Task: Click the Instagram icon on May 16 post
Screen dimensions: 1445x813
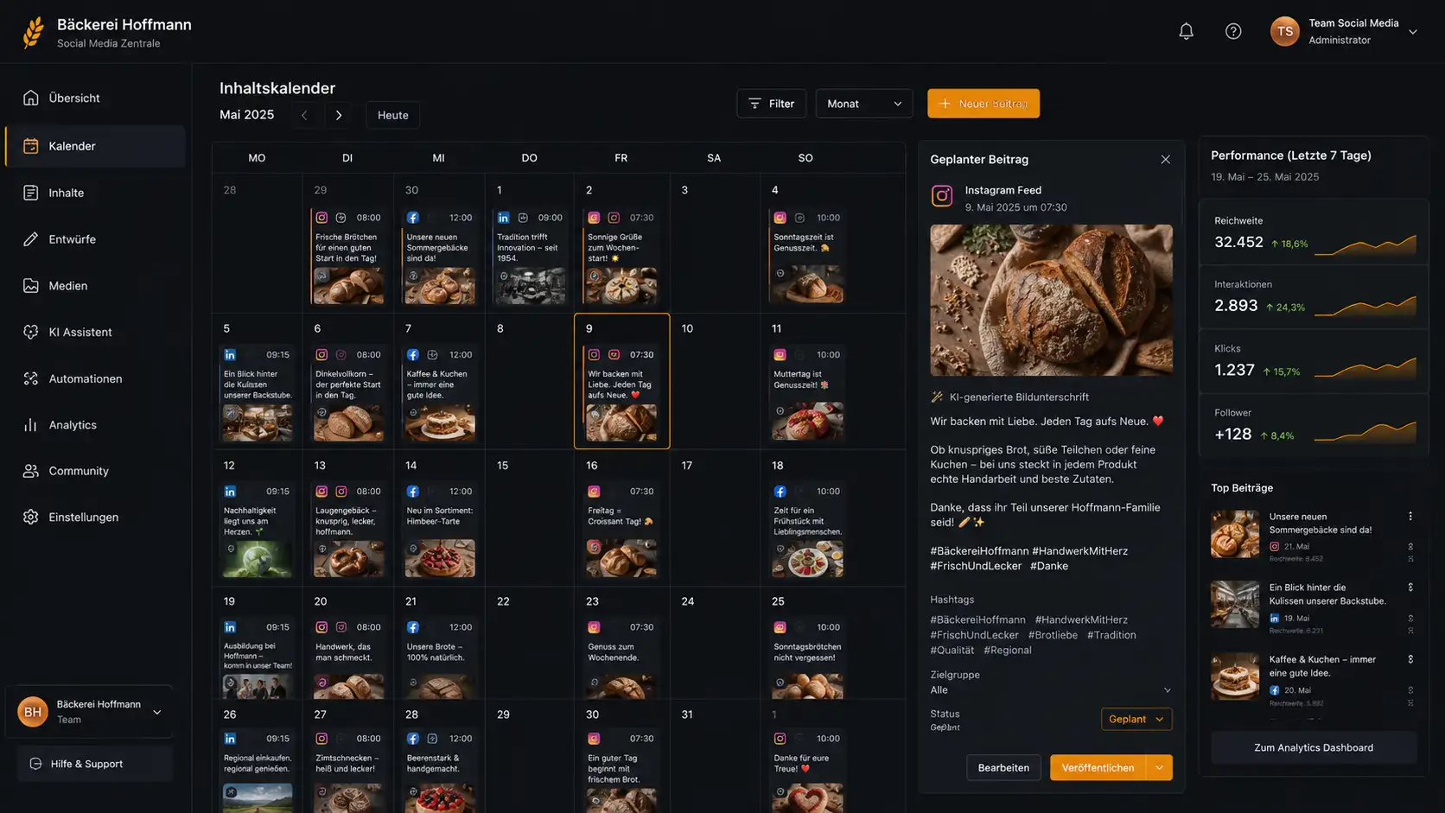Action: [594, 492]
